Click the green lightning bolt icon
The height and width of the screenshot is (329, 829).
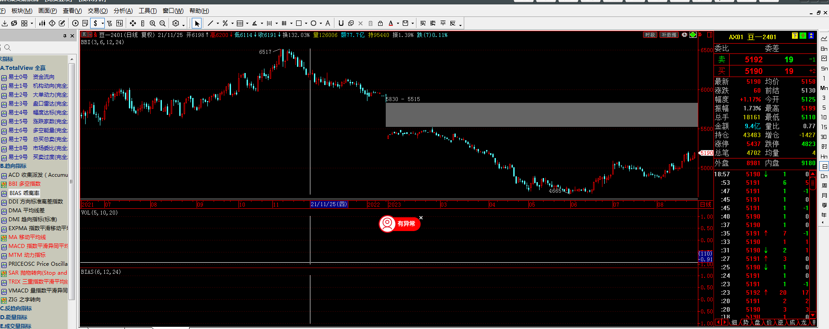(803, 36)
